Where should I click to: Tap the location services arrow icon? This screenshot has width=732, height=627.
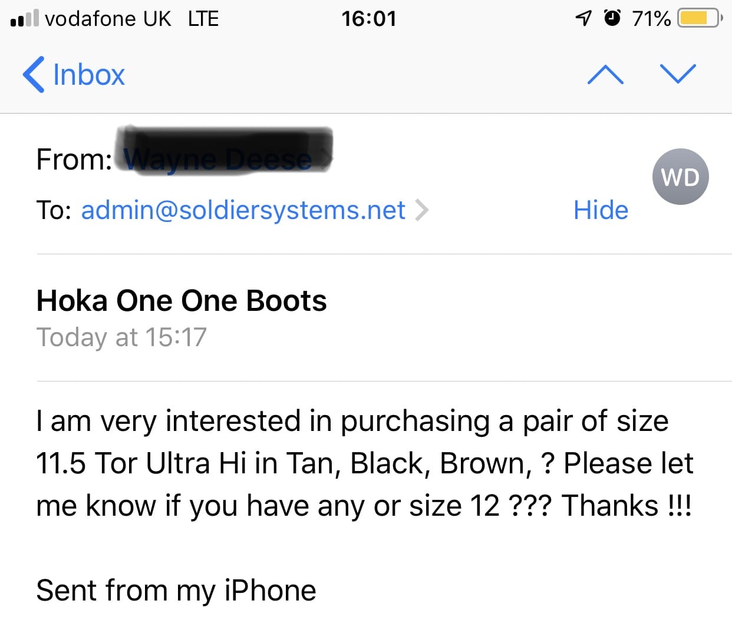583,19
